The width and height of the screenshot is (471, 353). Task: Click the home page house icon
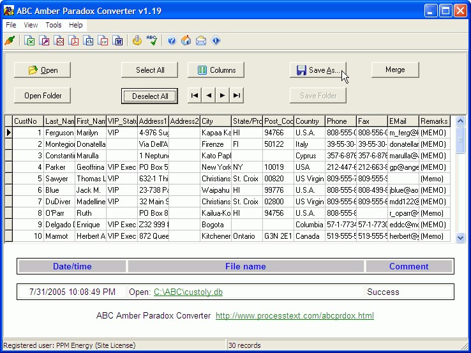click(x=186, y=41)
